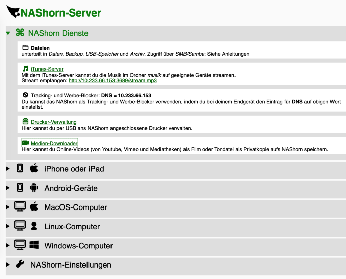Click the NAShorn-Einstellungen heading
This screenshot has height=279, width=346.
pyautogui.click(x=71, y=265)
